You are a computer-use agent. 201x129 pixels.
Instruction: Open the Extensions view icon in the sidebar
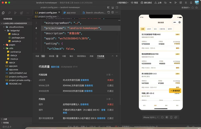(22, 13)
